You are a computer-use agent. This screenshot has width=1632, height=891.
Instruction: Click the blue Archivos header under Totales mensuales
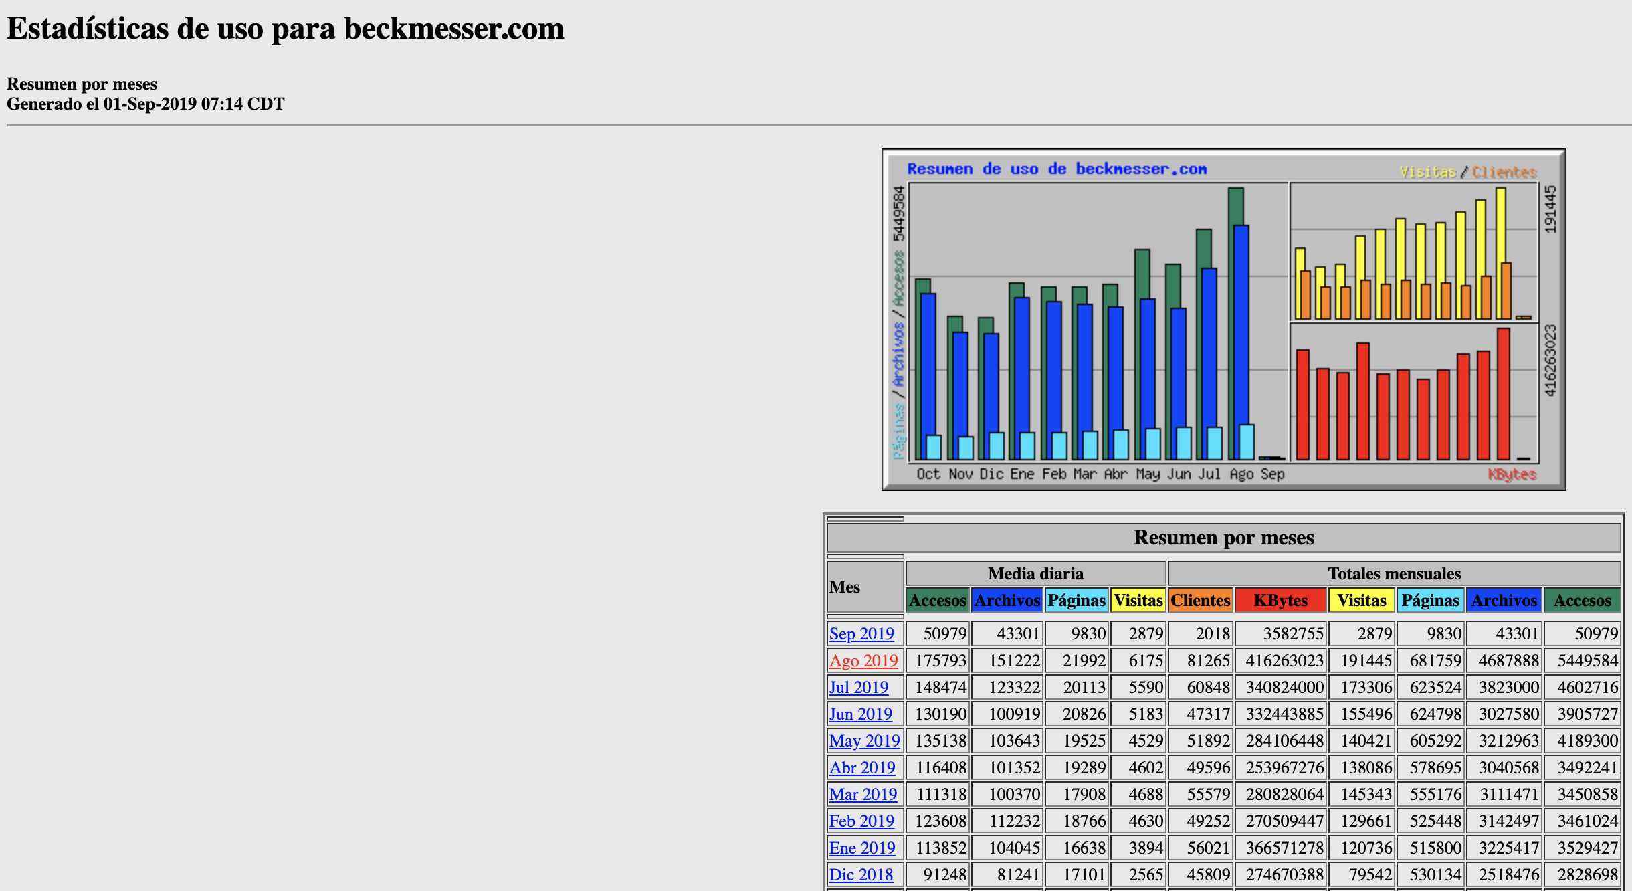pyautogui.click(x=1504, y=600)
